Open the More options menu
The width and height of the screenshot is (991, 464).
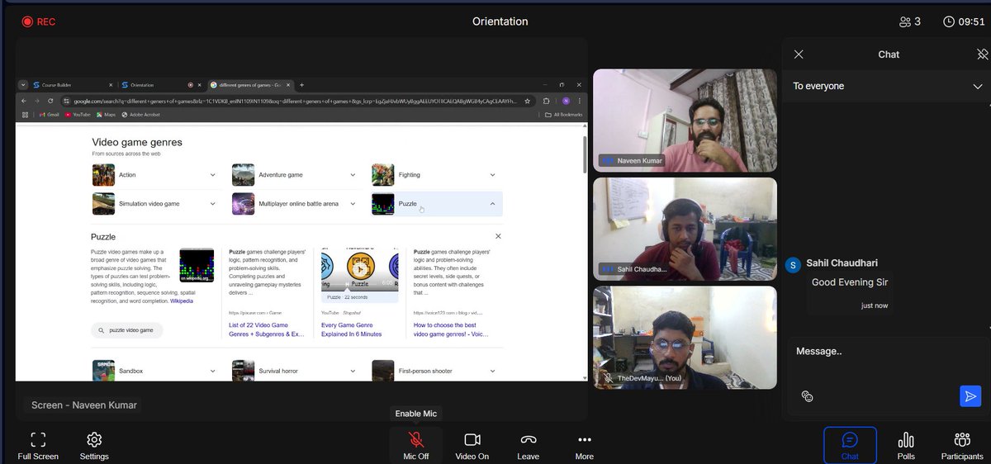585,445
